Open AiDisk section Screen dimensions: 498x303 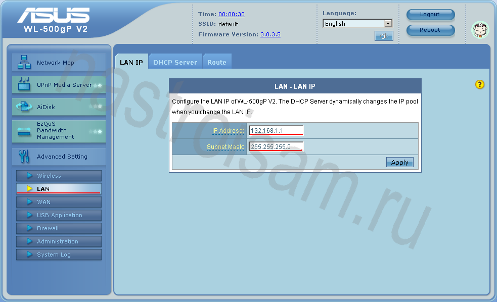pos(59,107)
